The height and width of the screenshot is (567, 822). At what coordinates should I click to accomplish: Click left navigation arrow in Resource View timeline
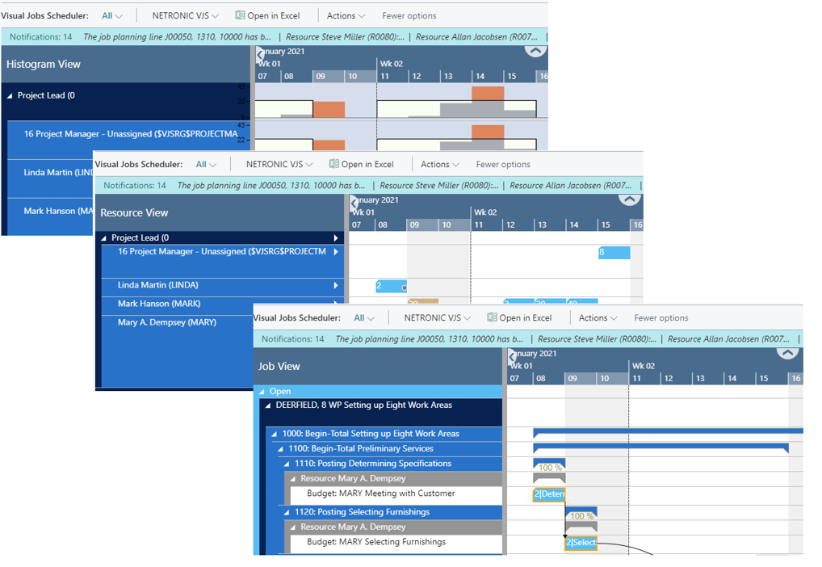coord(354,203)
